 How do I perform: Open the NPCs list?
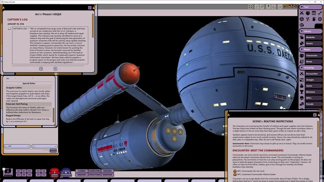coord(313,98)
